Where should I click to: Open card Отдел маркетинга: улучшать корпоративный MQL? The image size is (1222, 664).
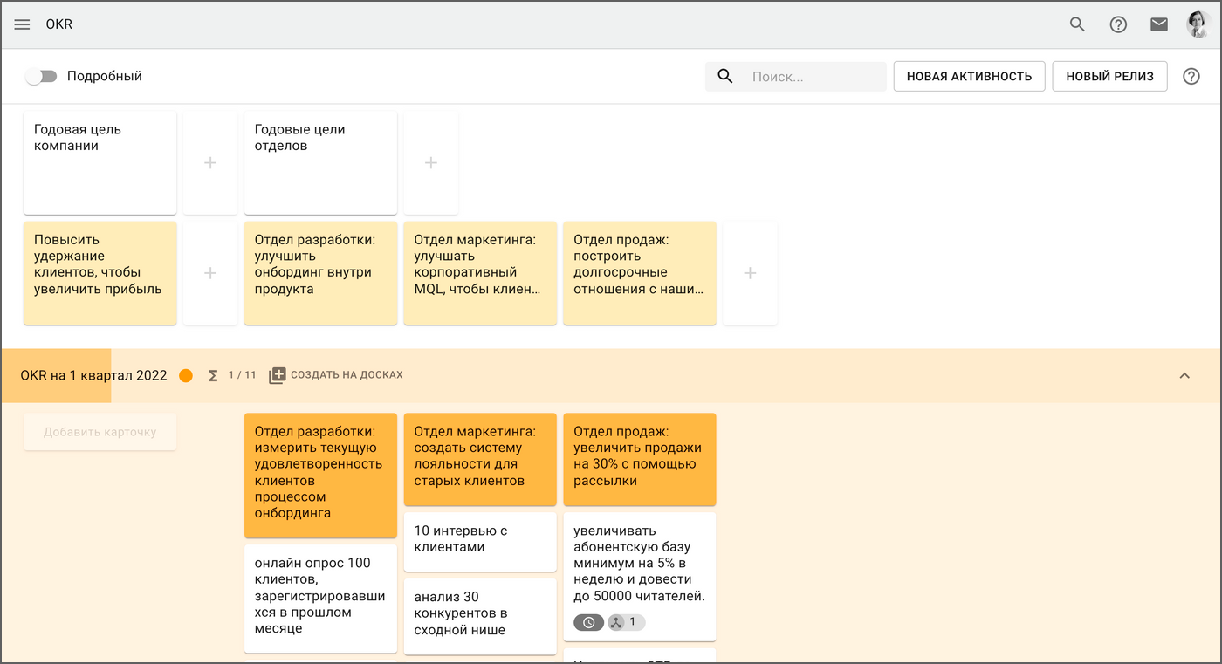click(x=480, y=273)
